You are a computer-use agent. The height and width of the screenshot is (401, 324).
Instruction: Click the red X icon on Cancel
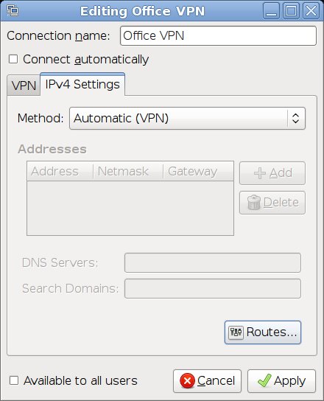[187, 381]
